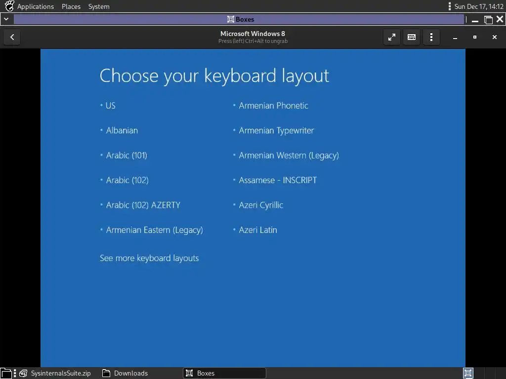Viewport: 506px width, 379px height.
Task: Pick Armenian Eastern (Legacy) layout
Action: click(154, 230)
